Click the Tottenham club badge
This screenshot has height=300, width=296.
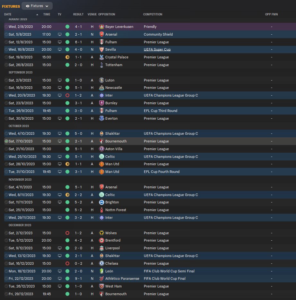click(x=101, y=65)
